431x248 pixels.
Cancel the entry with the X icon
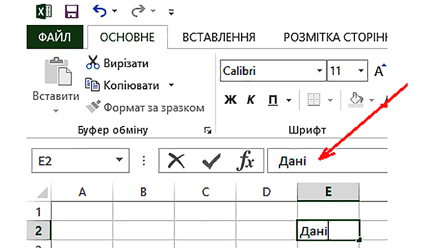coord(176,160)
